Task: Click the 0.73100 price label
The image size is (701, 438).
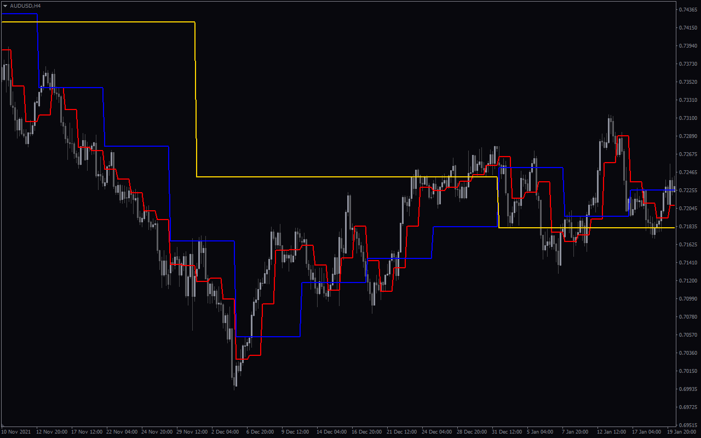Action: 688,118
